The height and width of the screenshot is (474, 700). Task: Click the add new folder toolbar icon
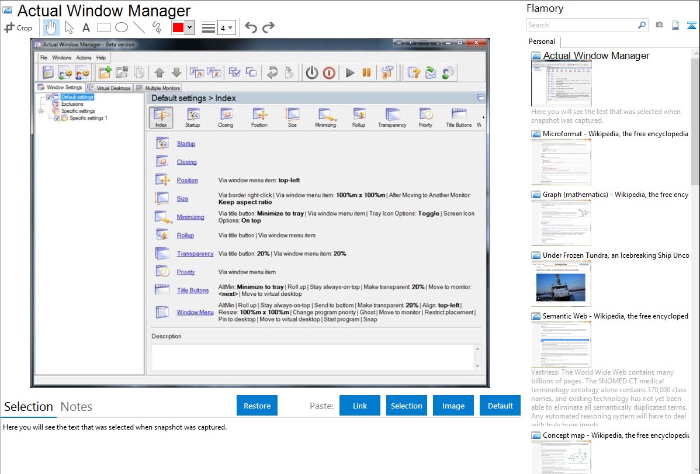105,72
